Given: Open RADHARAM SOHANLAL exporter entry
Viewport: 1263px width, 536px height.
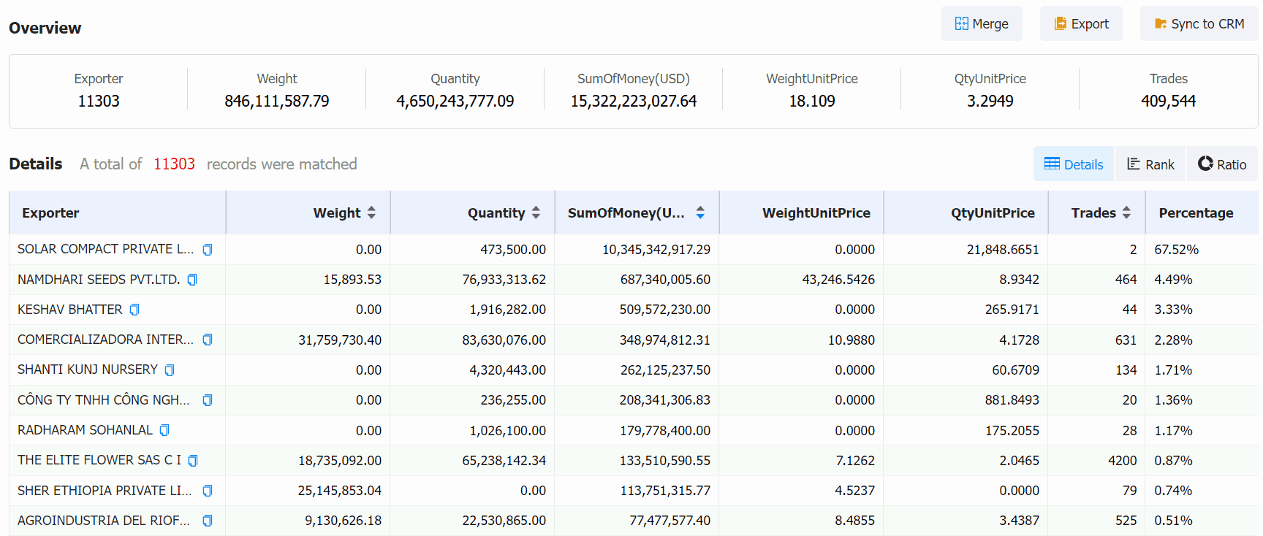Looking at the screenshot, I should [86, 430].
